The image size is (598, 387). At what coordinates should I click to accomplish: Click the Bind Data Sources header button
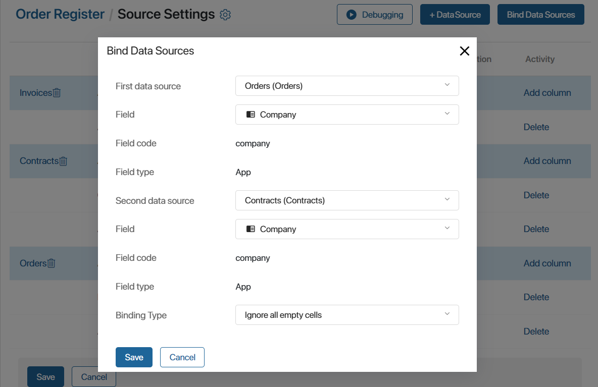point(541,15)
